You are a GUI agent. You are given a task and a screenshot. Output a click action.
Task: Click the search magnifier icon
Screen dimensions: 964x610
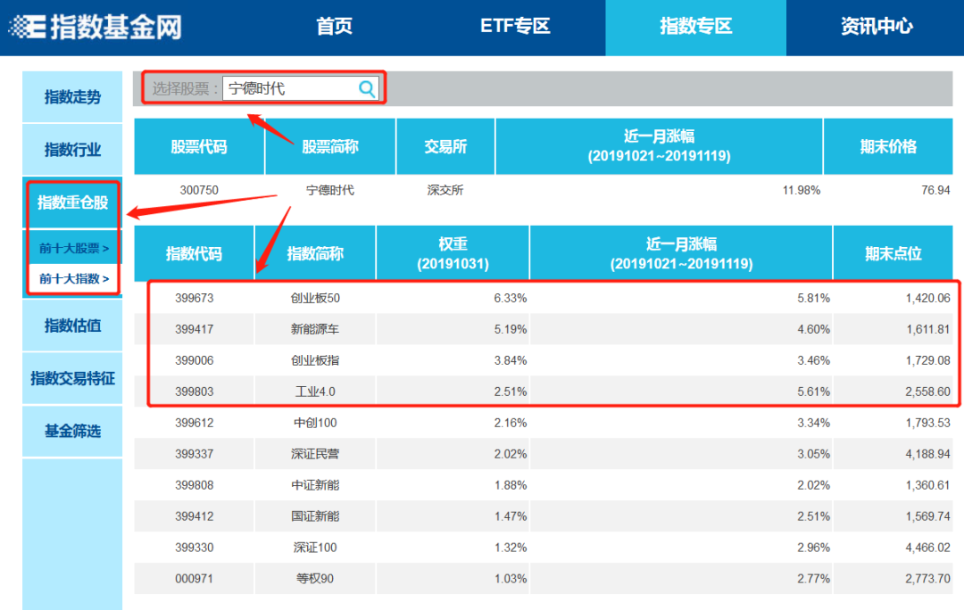click(x=367, y=89)
